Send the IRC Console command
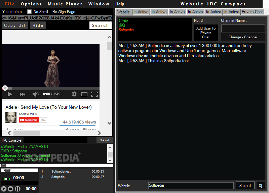Image resolution: width=269 pixels, height=193 pixels. pyautogui.click(x=105, y=140)
